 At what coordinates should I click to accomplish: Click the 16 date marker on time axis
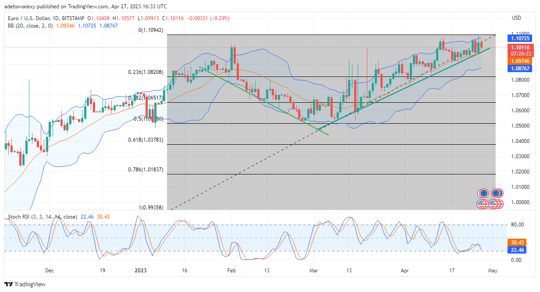coord(185,271)
